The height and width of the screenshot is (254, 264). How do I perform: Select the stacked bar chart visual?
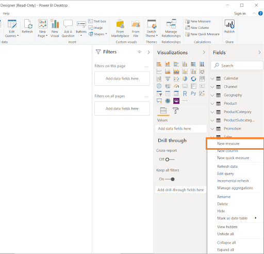[x=159, y=64]
